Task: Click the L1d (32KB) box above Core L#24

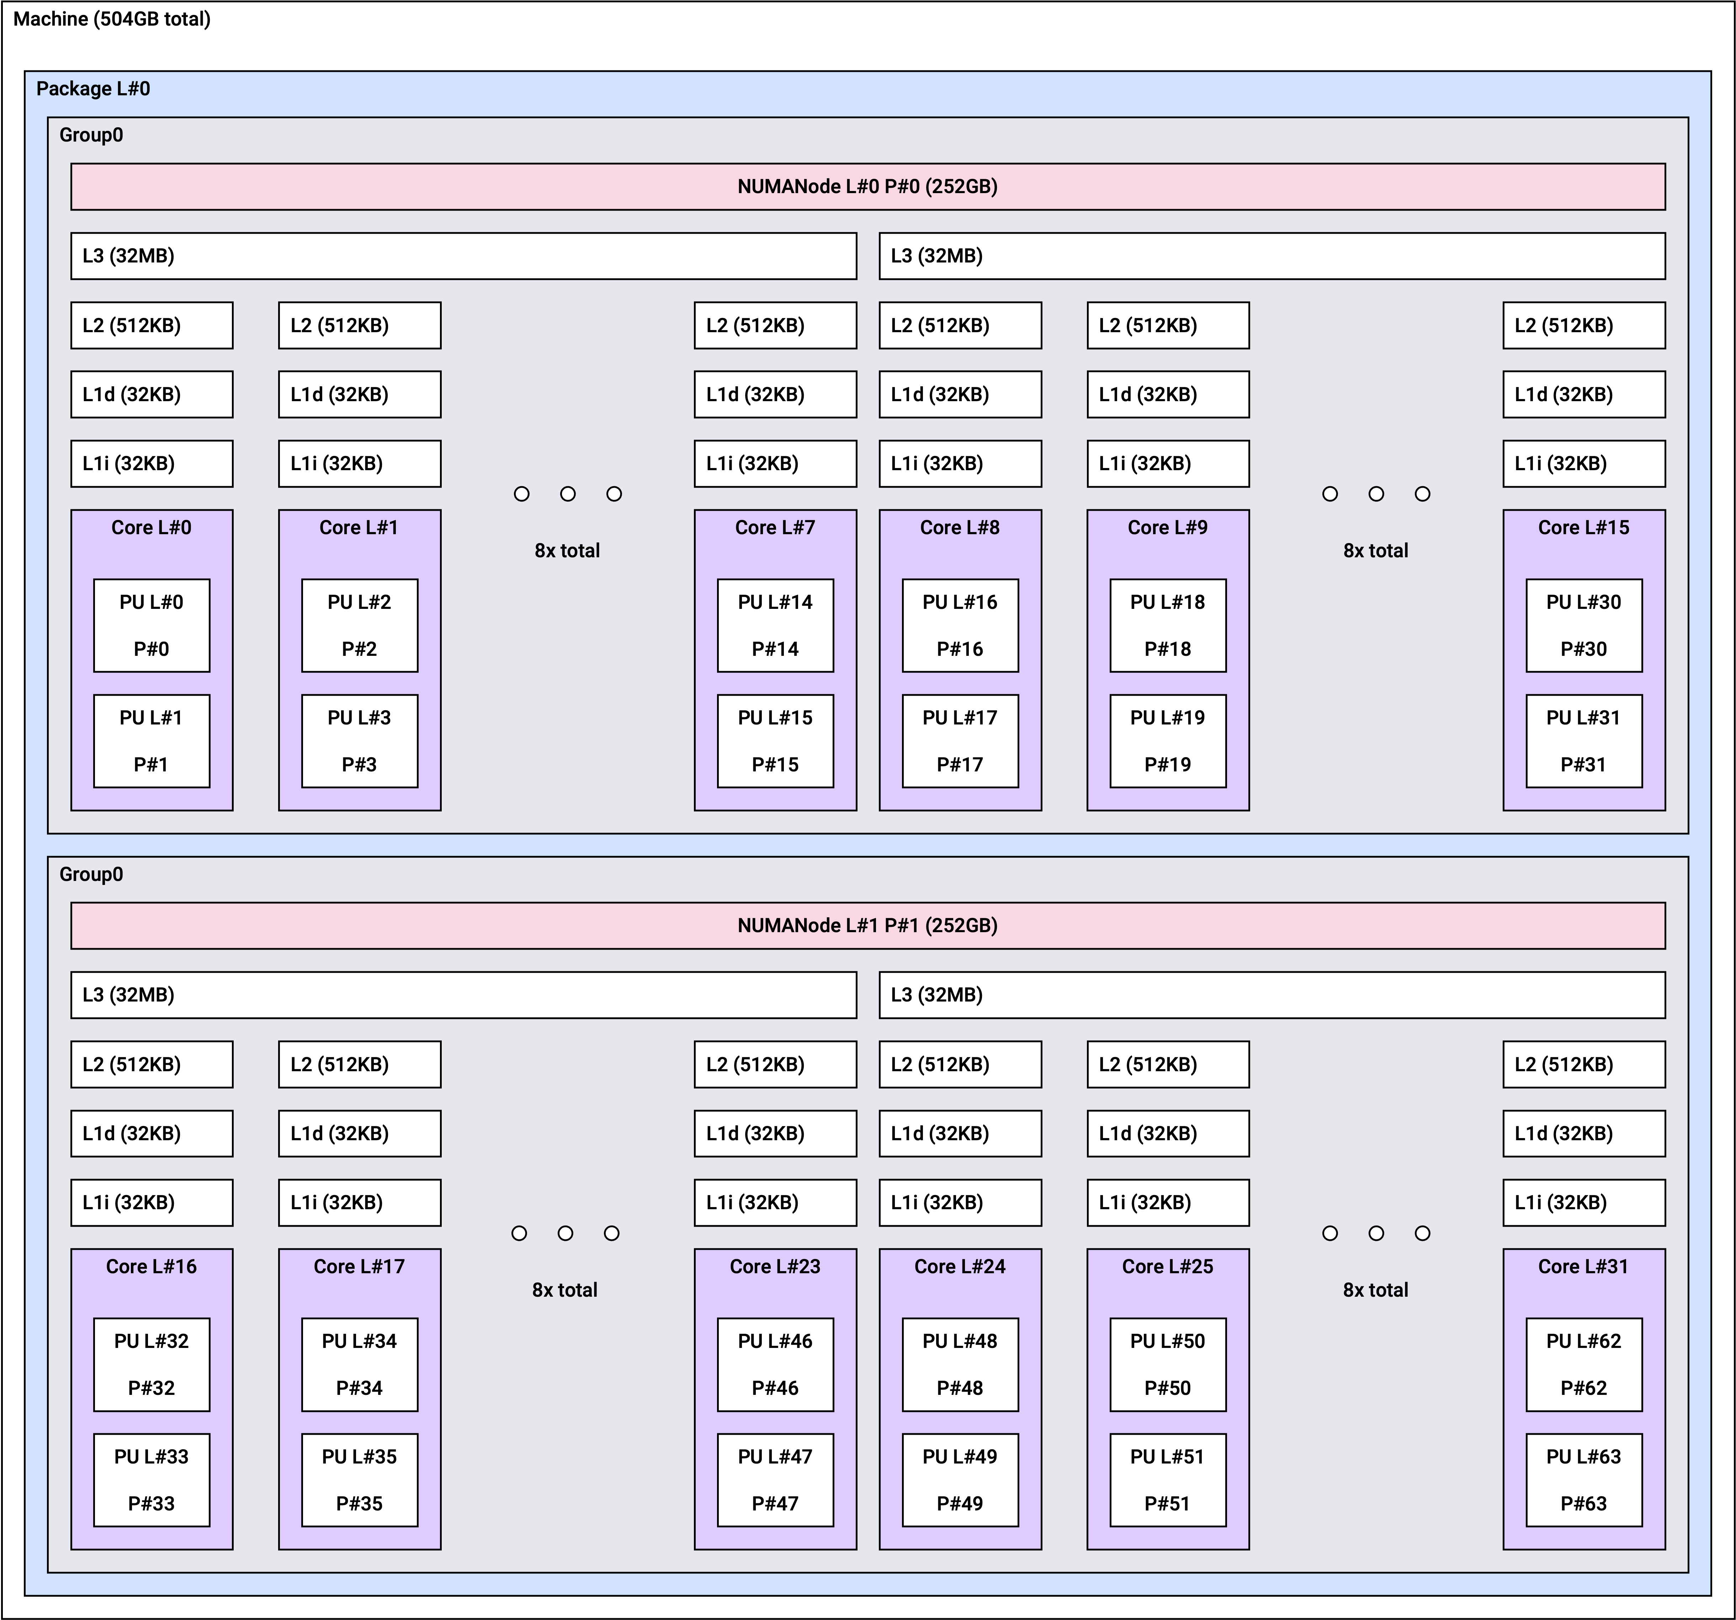Action: pyautogui.click(x=961, y=1133)
